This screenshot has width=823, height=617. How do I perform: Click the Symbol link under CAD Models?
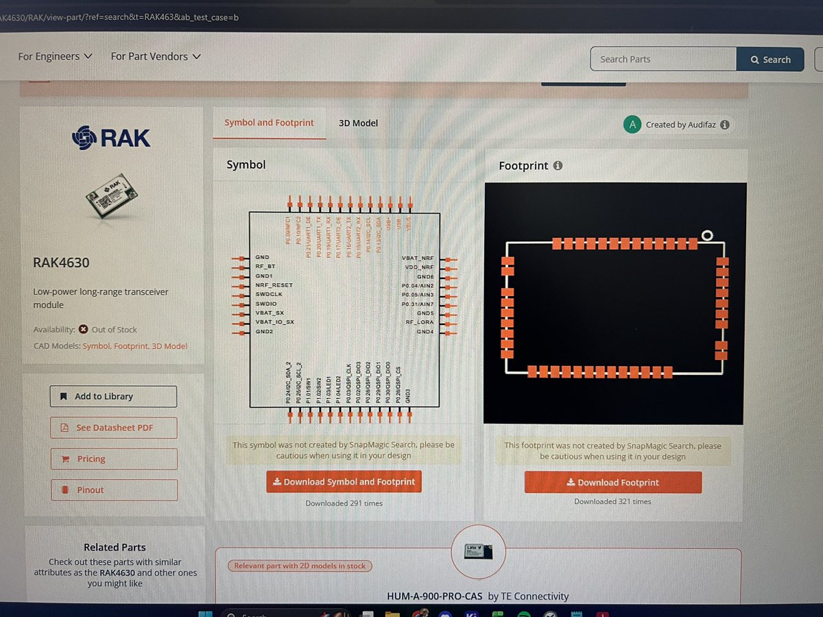coord(97,346)
